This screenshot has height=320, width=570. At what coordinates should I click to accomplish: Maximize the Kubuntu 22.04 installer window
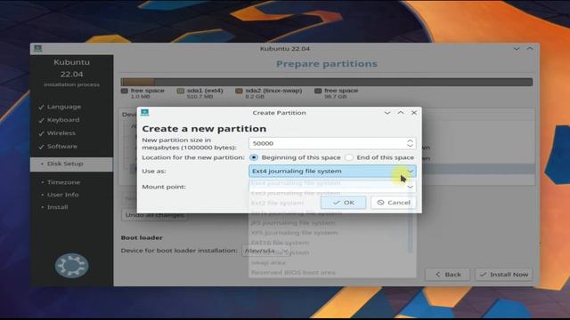pyautogui.click(x=530, y=48)
